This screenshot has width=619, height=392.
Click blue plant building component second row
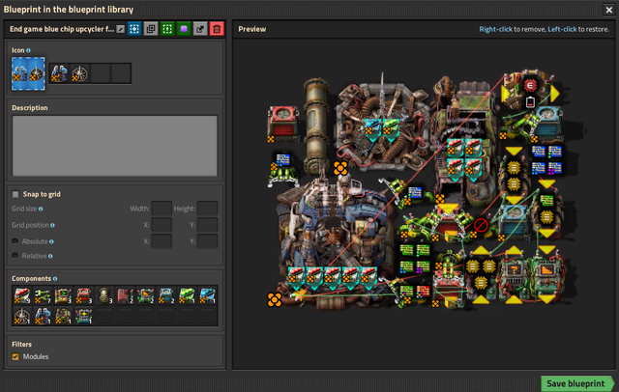(43, 316)
